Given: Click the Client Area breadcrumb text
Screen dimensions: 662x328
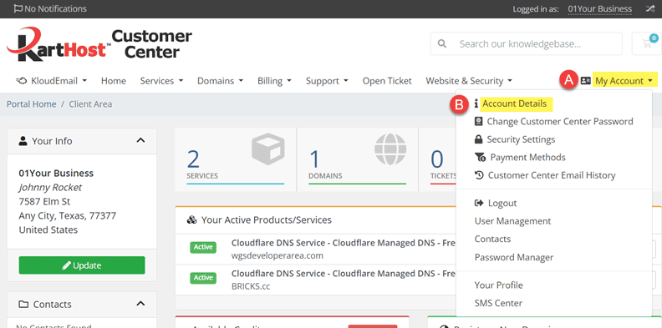Looking at the screenshot, I should [x=90, y=103].
